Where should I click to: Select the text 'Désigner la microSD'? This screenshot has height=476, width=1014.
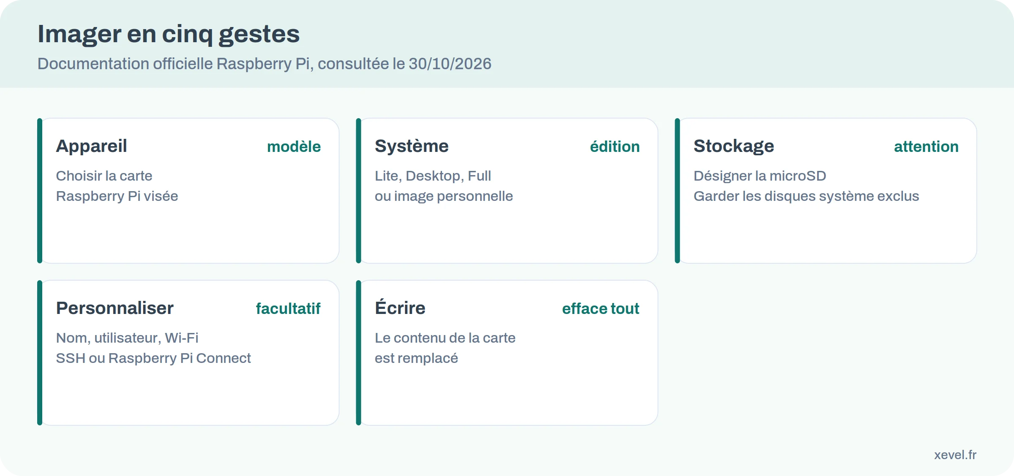pos(760,176)
